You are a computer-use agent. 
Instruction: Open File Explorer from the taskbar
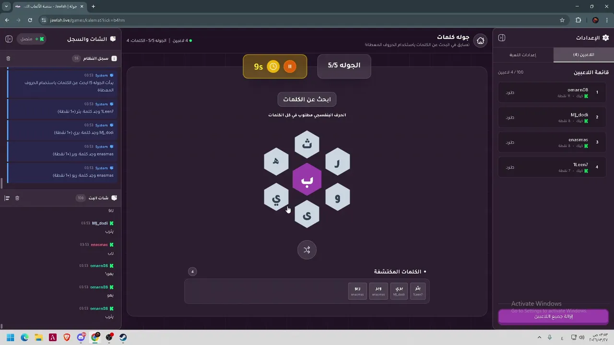[x=38, y=337]
